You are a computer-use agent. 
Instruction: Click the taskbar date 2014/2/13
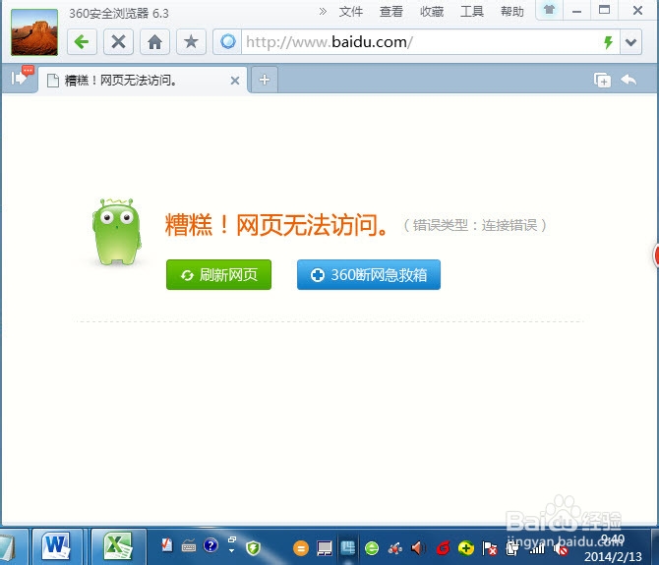point(613,556)
